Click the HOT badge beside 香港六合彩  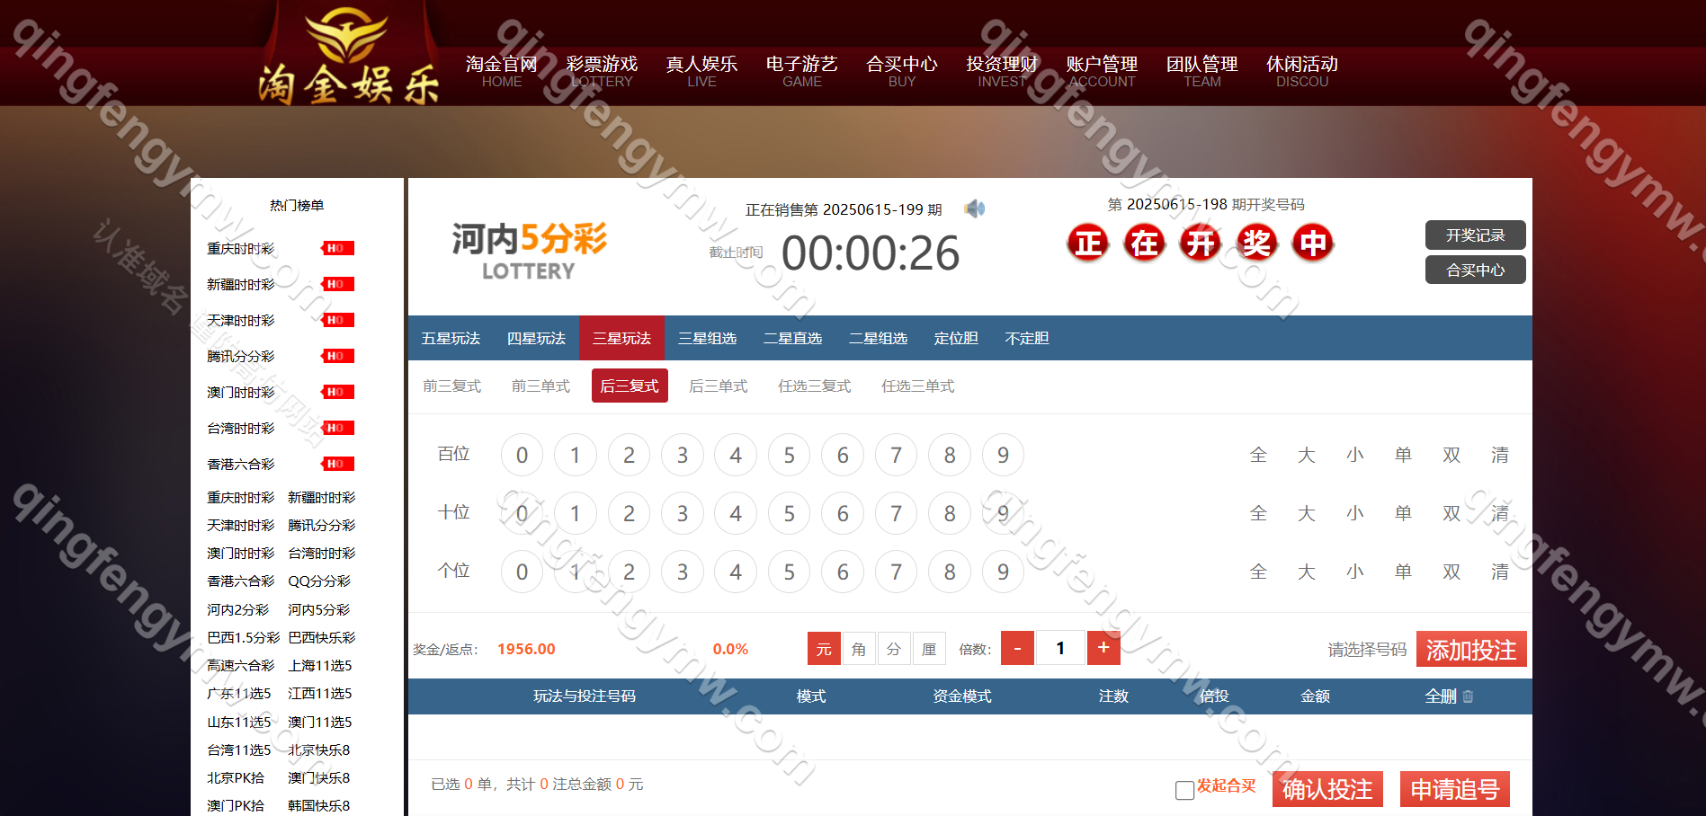[x=337, y=464]
